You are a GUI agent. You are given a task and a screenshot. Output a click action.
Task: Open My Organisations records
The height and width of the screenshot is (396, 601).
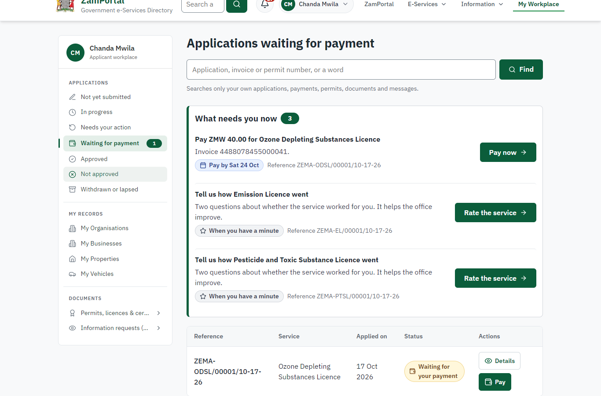point(115,228)
